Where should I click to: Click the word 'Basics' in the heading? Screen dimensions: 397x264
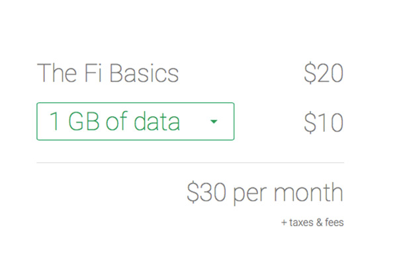146,73
